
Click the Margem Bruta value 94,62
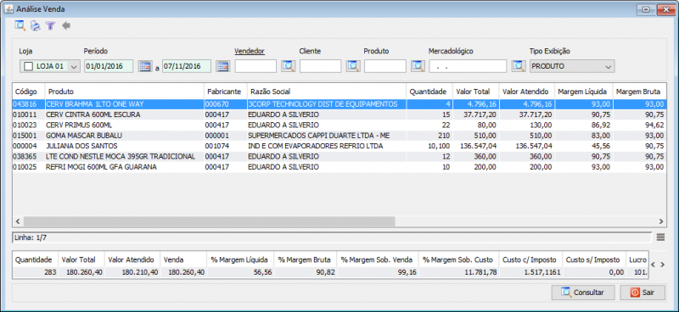coord(654,125)
